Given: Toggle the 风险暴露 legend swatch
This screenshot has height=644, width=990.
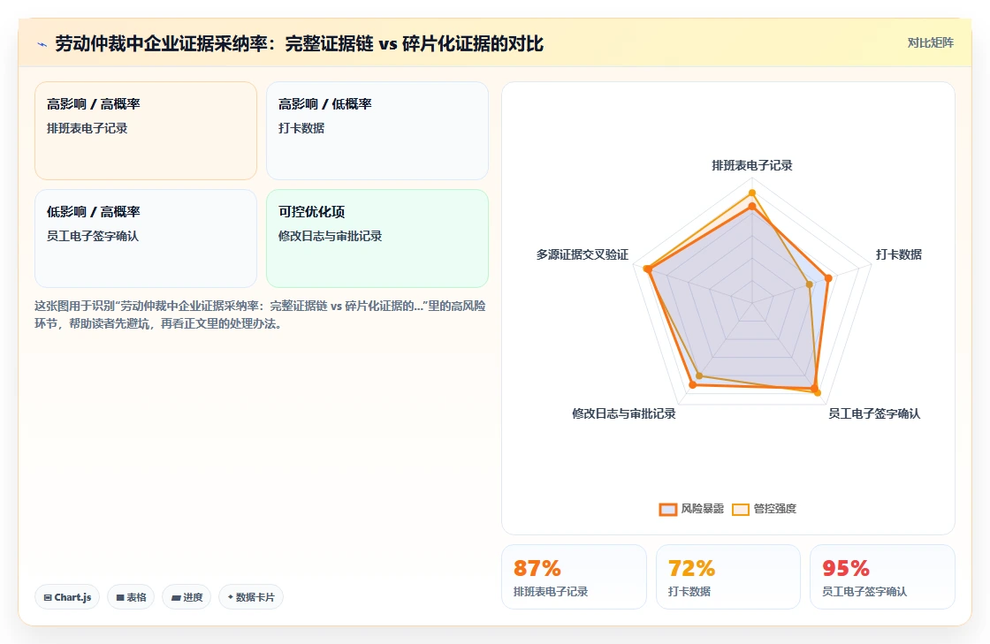Looking at the screenshot, I should (668, 509).
